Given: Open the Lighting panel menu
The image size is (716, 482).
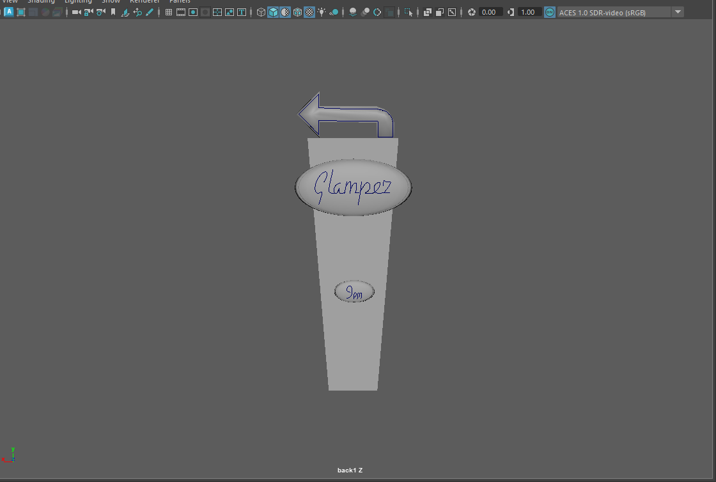Looking at the screenshot, I should pyautogui.click(x=78, y=1).
